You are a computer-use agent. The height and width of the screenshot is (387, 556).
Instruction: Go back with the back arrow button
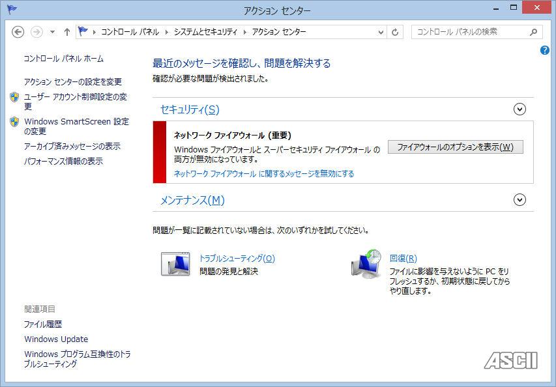click(18, 32)
